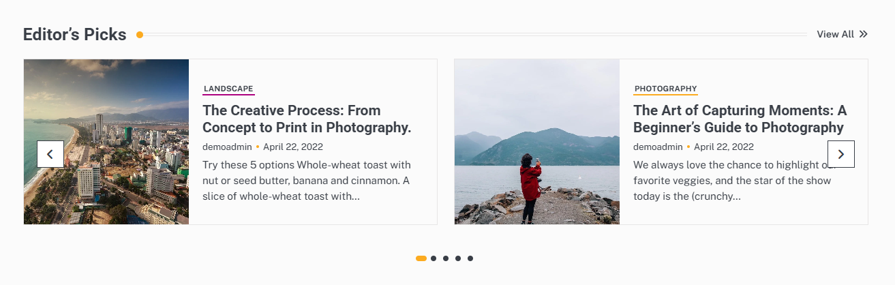Open the Landscape category tag

pyautogui.click(x=228, y=89)
